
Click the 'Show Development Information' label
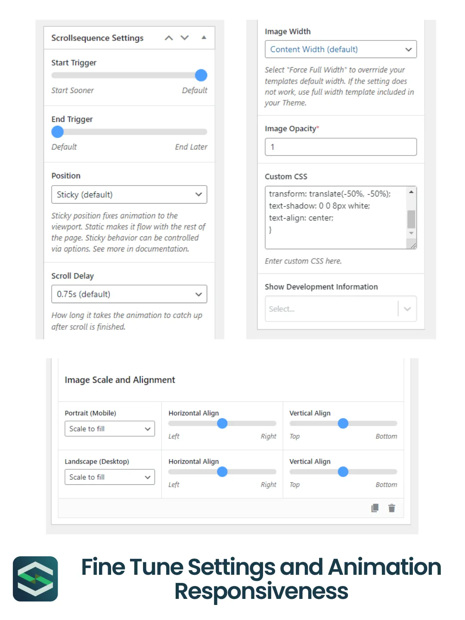pos(321,287)
